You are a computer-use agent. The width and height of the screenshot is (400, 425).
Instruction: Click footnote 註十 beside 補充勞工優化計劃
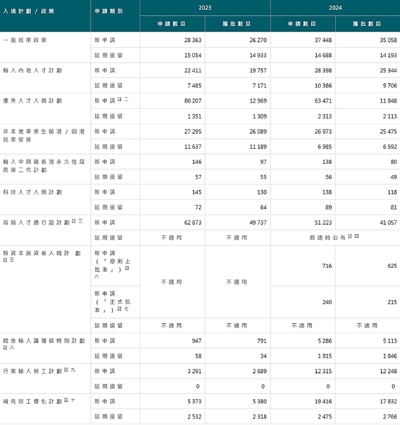coord(69,400)
